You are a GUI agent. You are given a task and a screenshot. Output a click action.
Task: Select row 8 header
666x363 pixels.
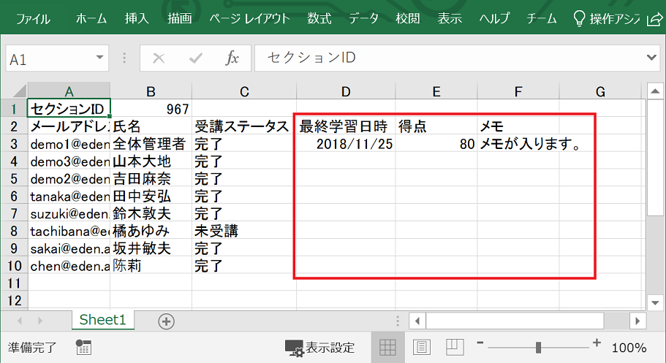(x=14, y=231)
